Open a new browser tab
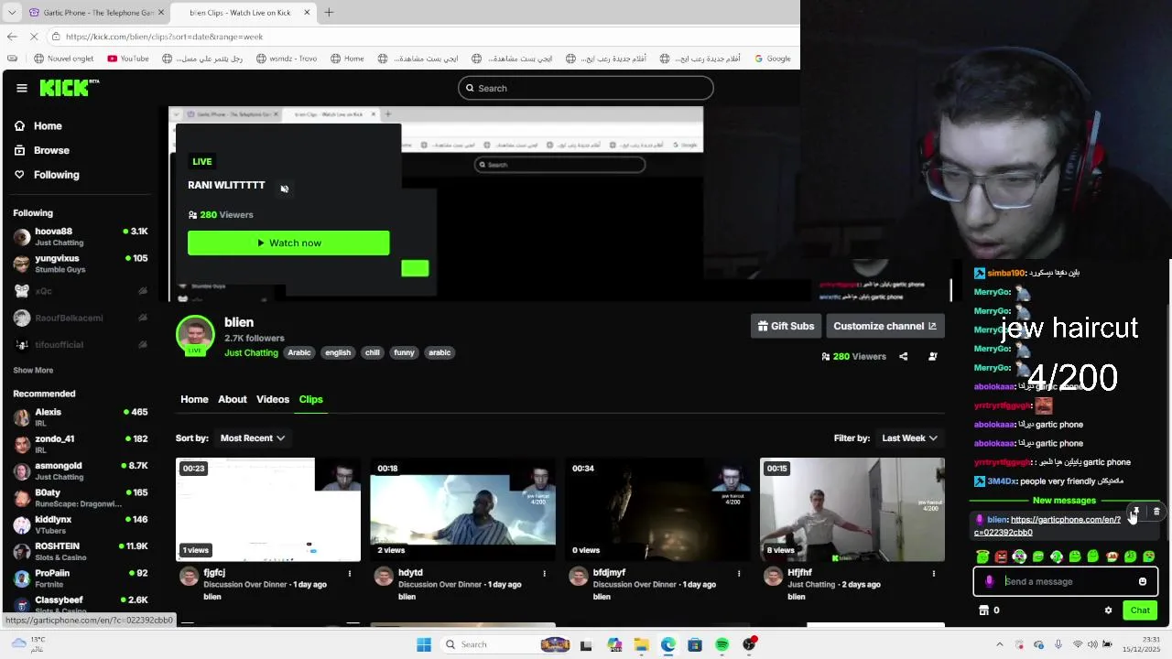 [x=329, y=13]
